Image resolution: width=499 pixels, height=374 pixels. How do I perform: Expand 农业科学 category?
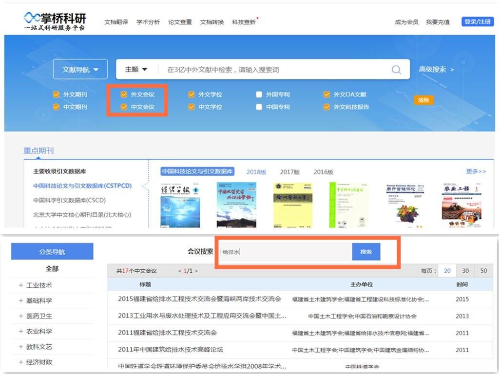pyautogui.click(x=20, y=331)
